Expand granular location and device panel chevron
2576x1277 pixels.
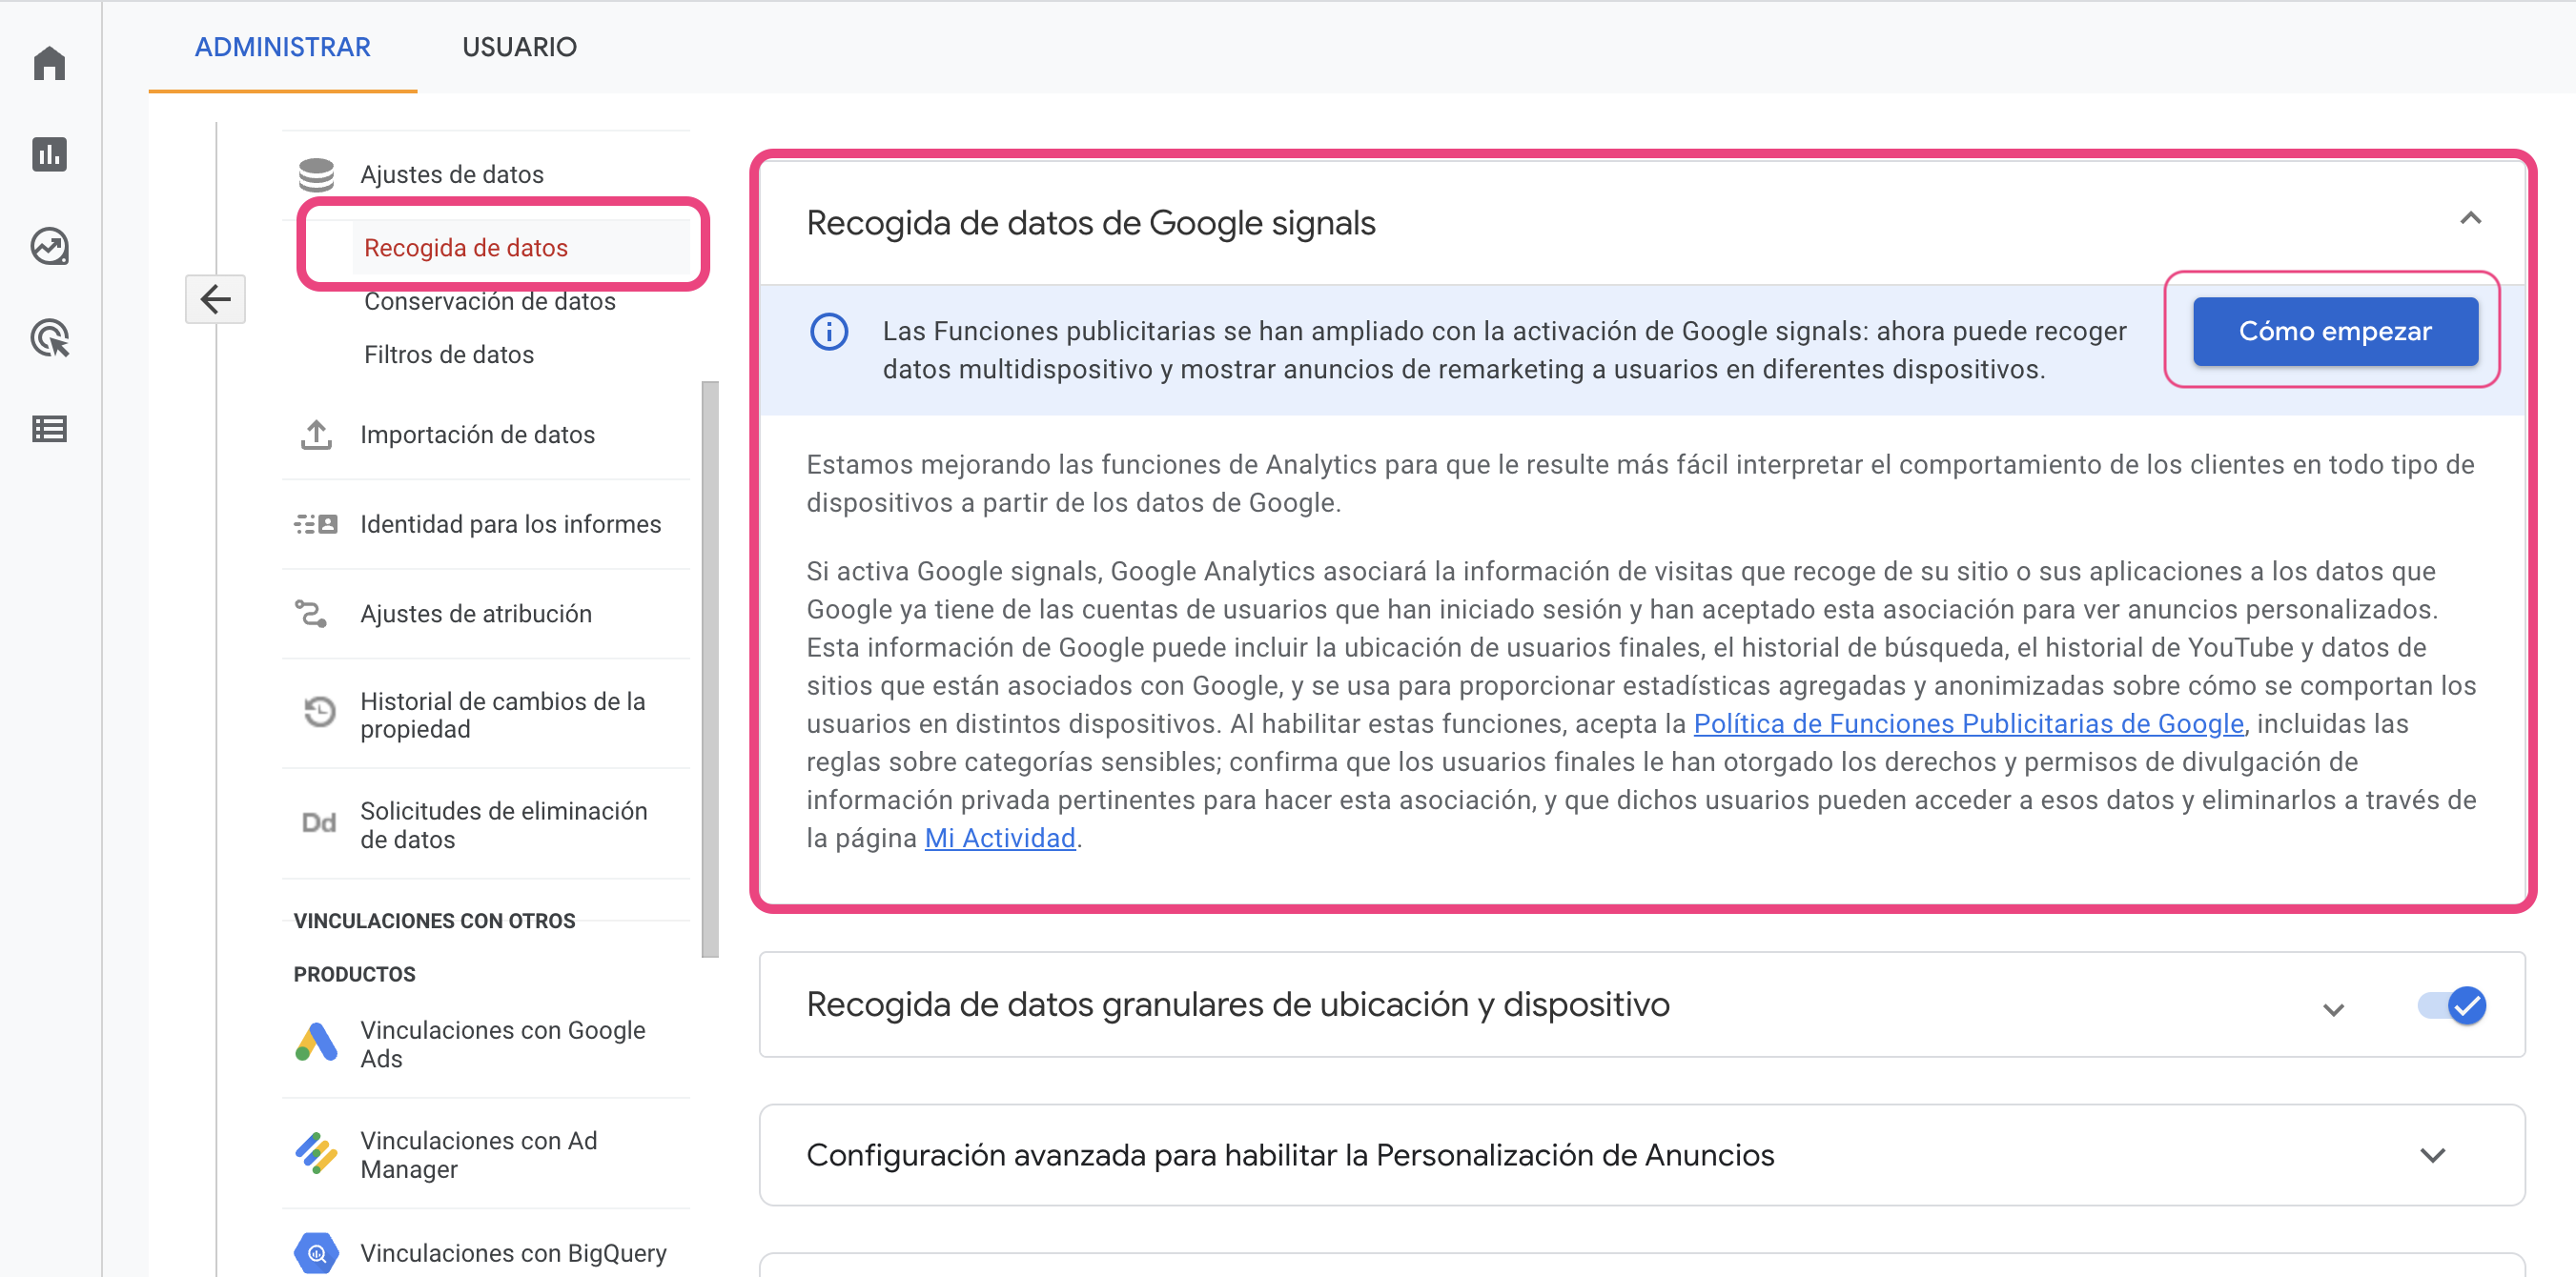point(2333,1009)
